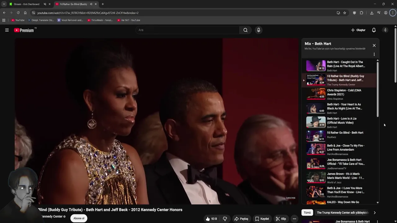Start voice search with the microphone
Image resolution: width=397 pixels, height=223 pixels.
click(x=258, y=30)
